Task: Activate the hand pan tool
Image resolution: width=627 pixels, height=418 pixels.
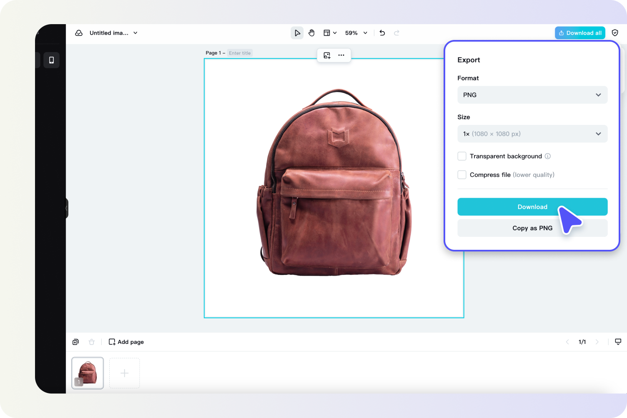Action: 311,32
